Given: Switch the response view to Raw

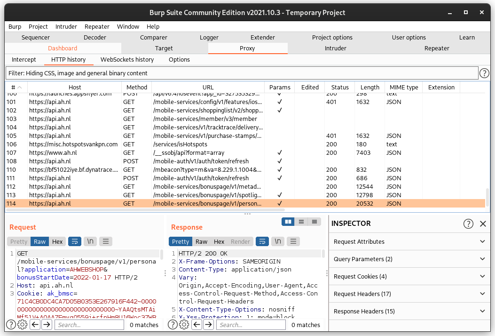Looking at the screenshot, I should point(201,241).
